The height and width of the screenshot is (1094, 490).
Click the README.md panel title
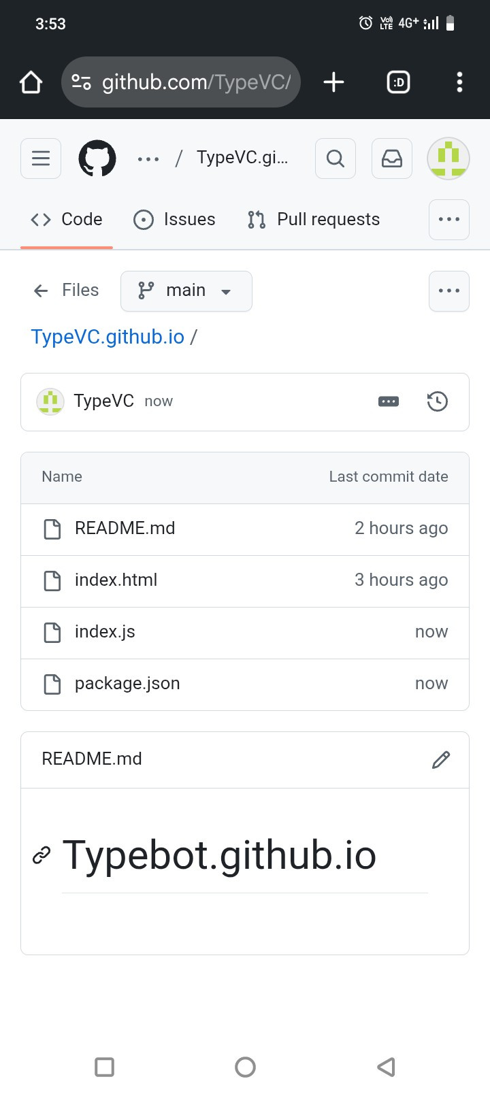point(92,759)
